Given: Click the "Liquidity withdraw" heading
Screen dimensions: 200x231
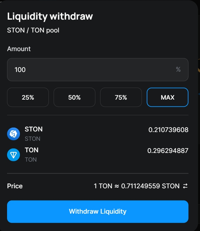Looking at the screenshot, I should point(50,16).
